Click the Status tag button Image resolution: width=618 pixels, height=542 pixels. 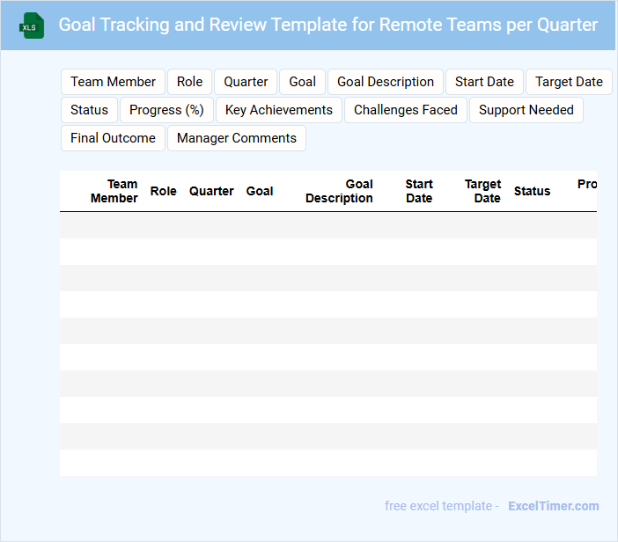click(89, 110)
